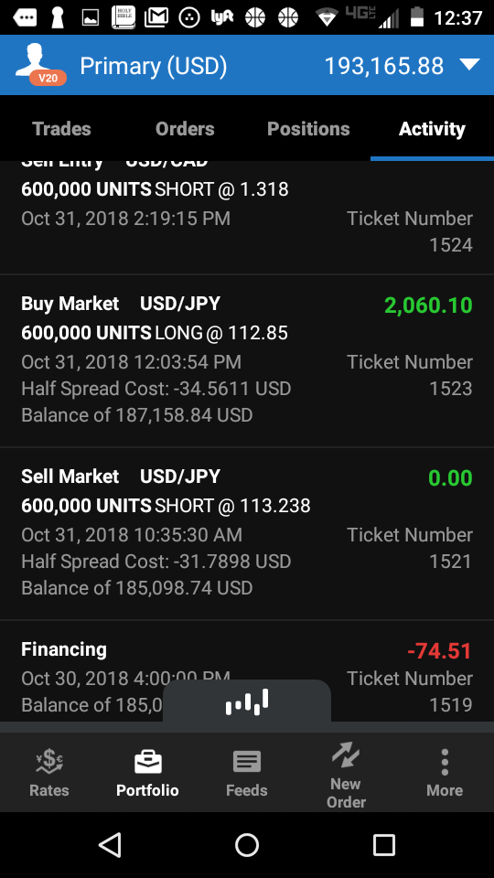This screenshot has width=494, height=878.
Task: Tap the recent apps square button
Action: click(384, 844)
